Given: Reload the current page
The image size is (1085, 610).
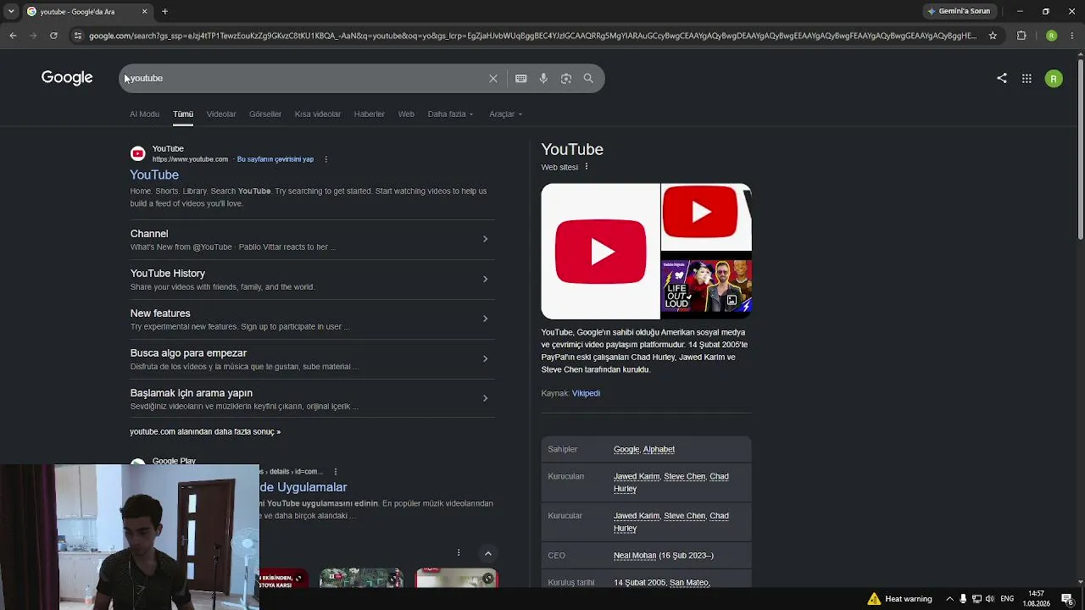Looking at the screenshot, I should (53, 36).
